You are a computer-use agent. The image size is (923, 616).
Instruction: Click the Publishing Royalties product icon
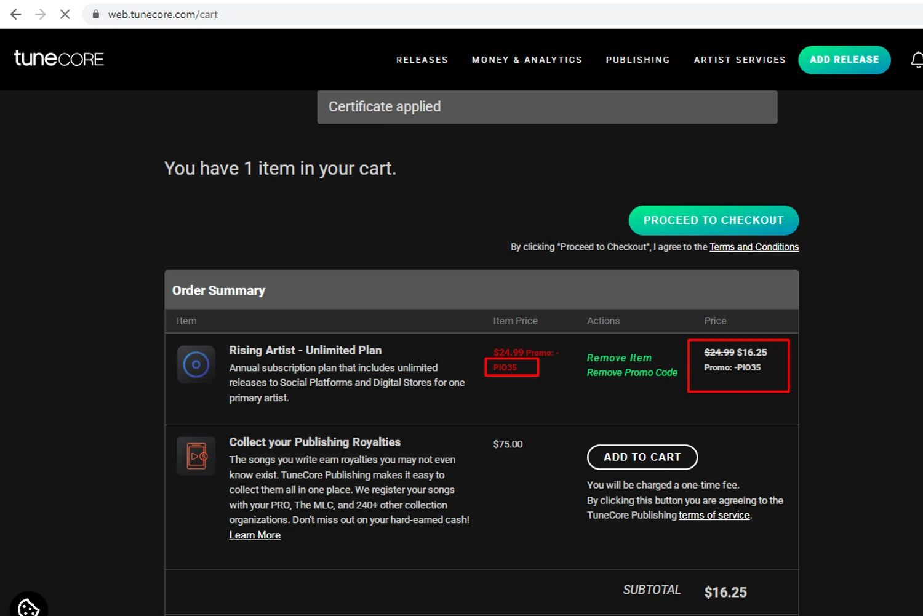coord(196,456)
